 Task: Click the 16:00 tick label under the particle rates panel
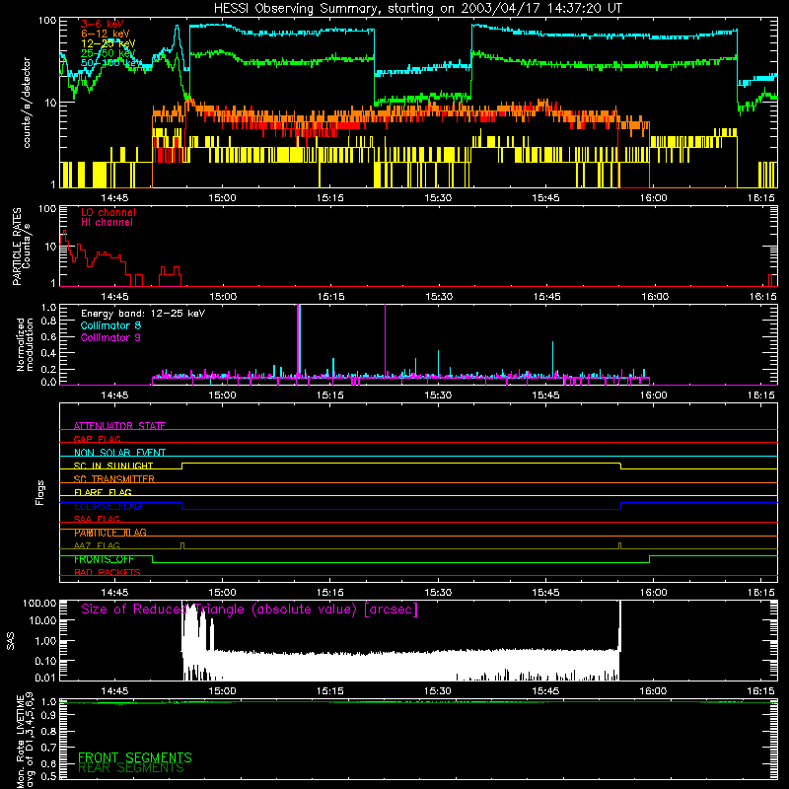[655, 297]
